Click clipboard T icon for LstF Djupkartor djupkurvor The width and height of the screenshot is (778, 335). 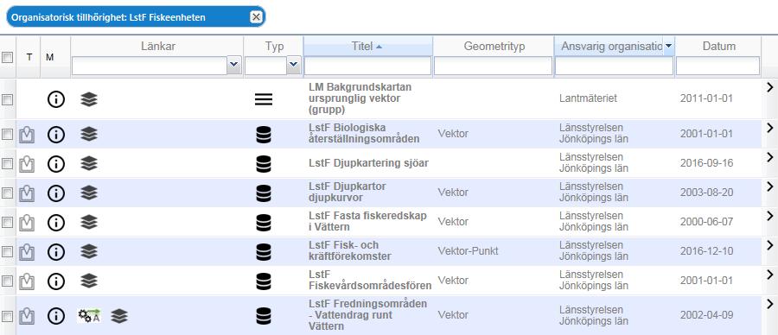click(x=27, y=193)
